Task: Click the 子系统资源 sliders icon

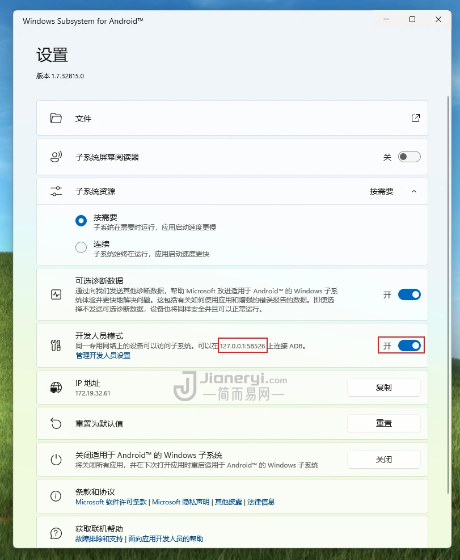Action: pyautogui.click(x=56, y=191)
